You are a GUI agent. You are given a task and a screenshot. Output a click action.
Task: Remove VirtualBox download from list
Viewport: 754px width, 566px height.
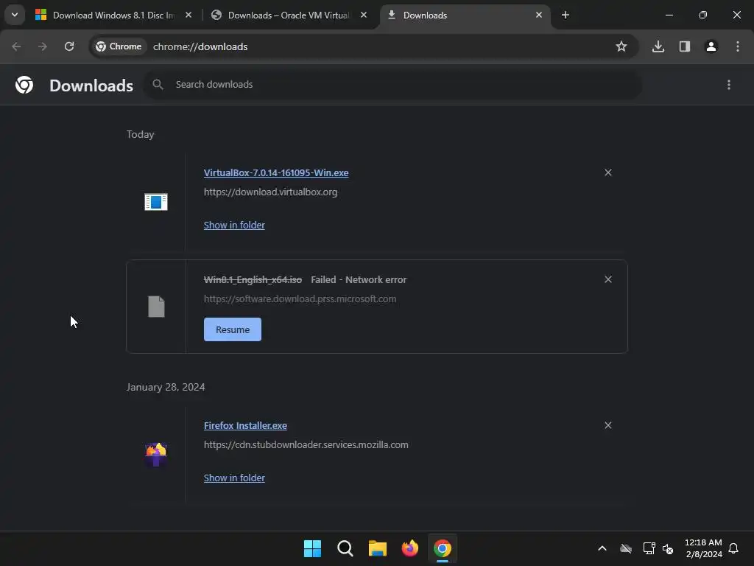tap(608, 172)
